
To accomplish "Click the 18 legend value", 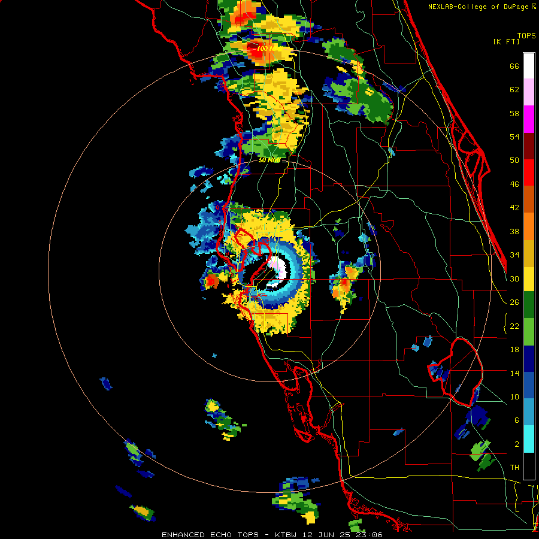I will click(x=514, y=350).
